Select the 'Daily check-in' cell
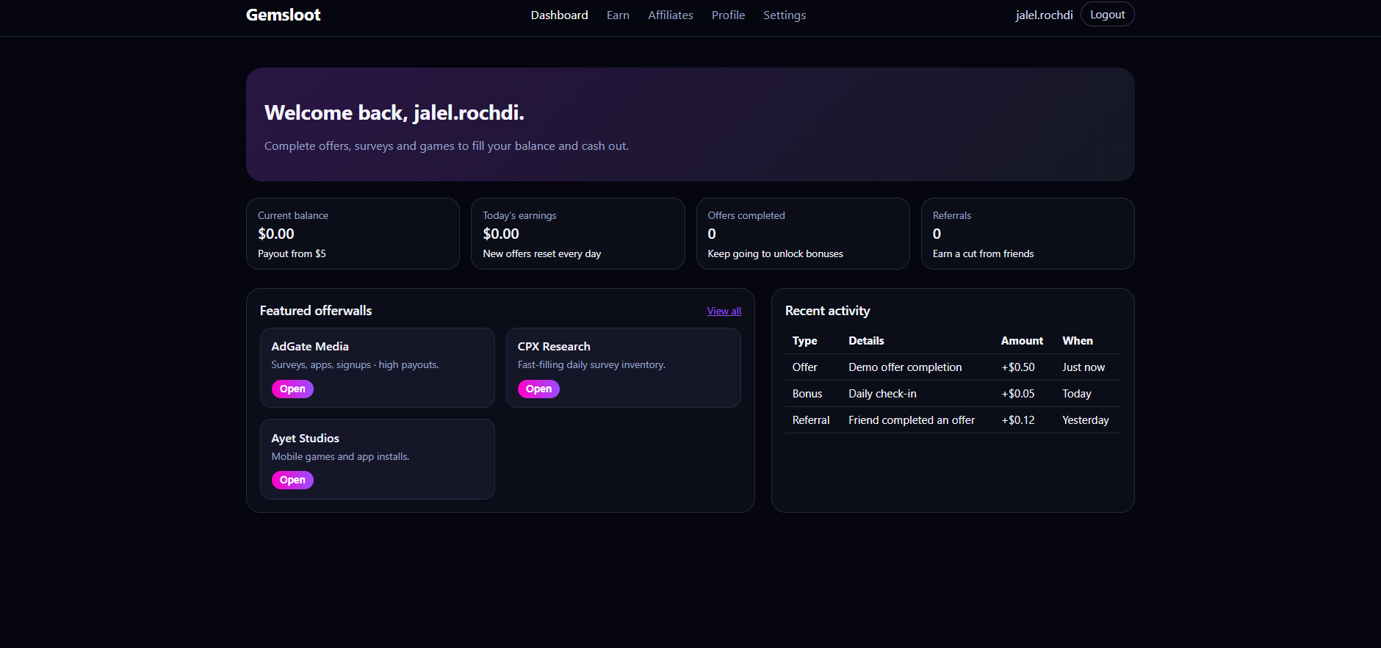The height and width of the screenshot is (648, 1381). click(882, 394)
